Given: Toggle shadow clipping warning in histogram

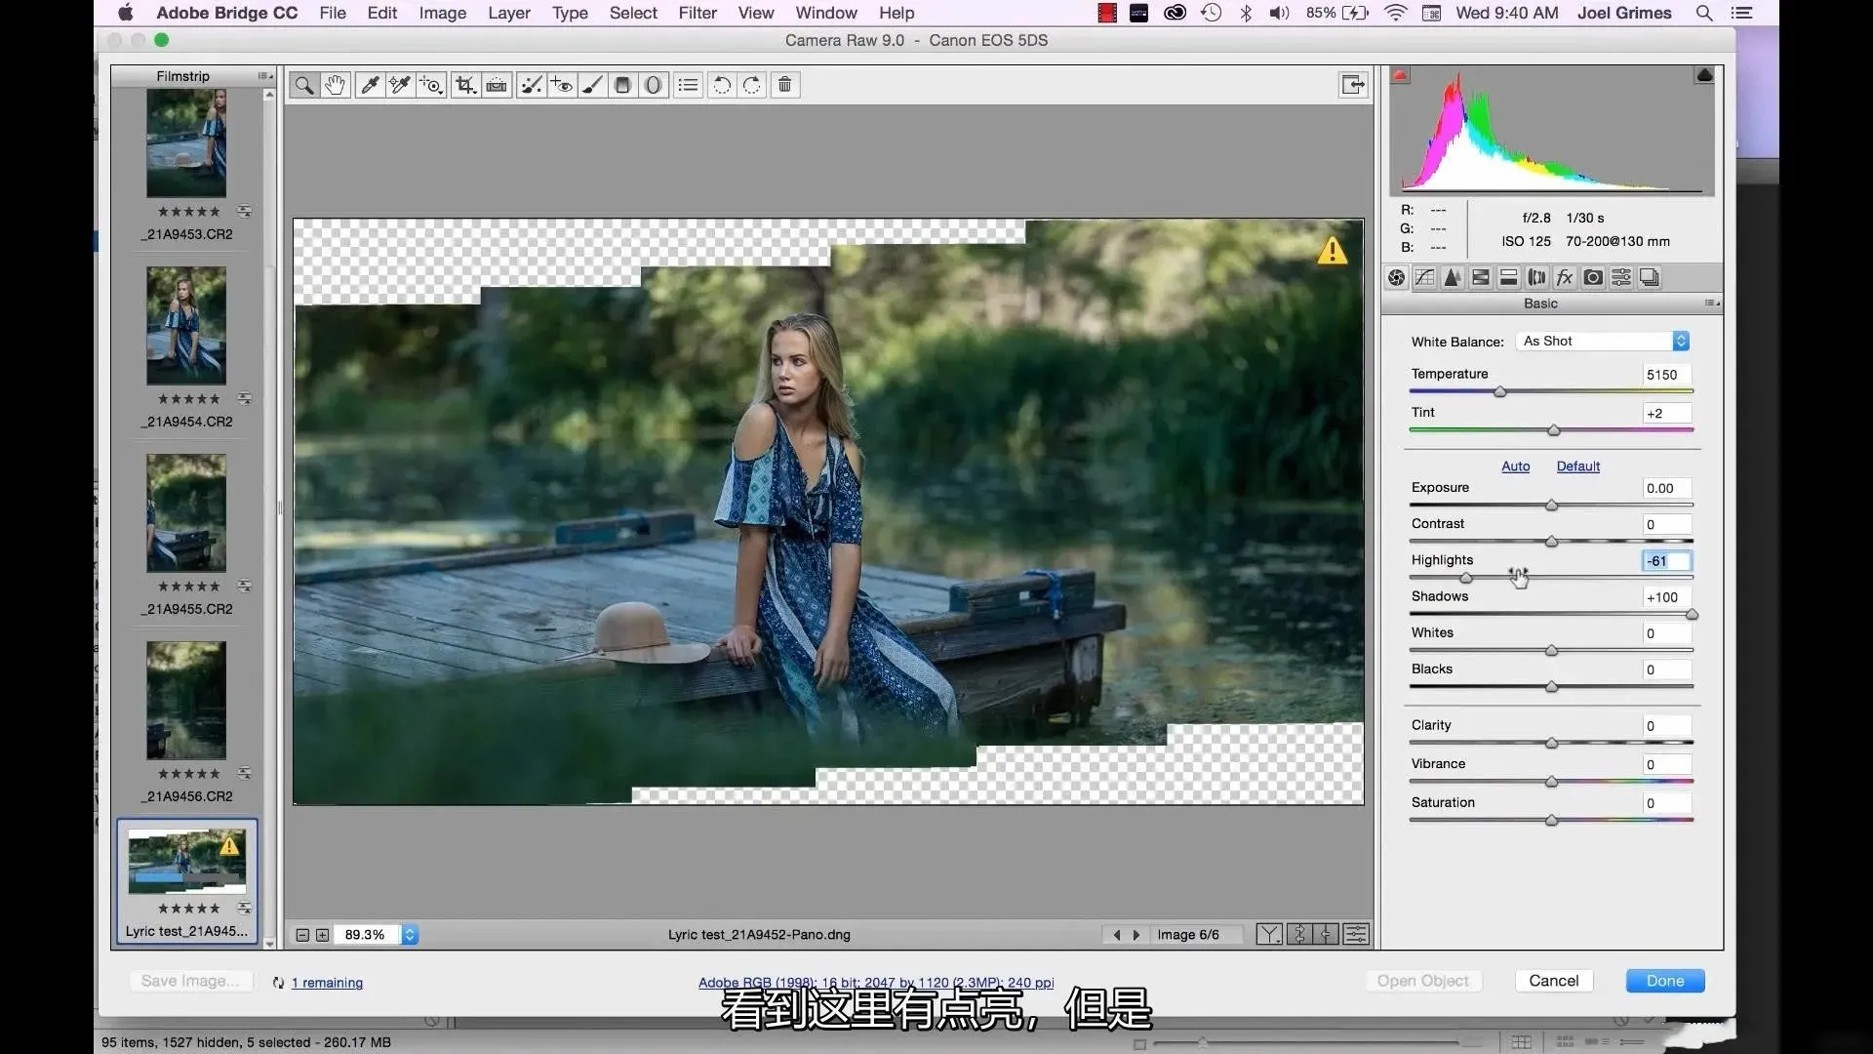Looking at the screenshot, I should click(1400, 75).
